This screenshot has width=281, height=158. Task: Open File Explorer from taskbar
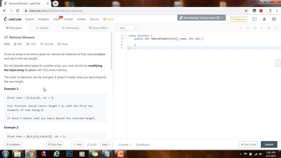(x=18, y=154)
